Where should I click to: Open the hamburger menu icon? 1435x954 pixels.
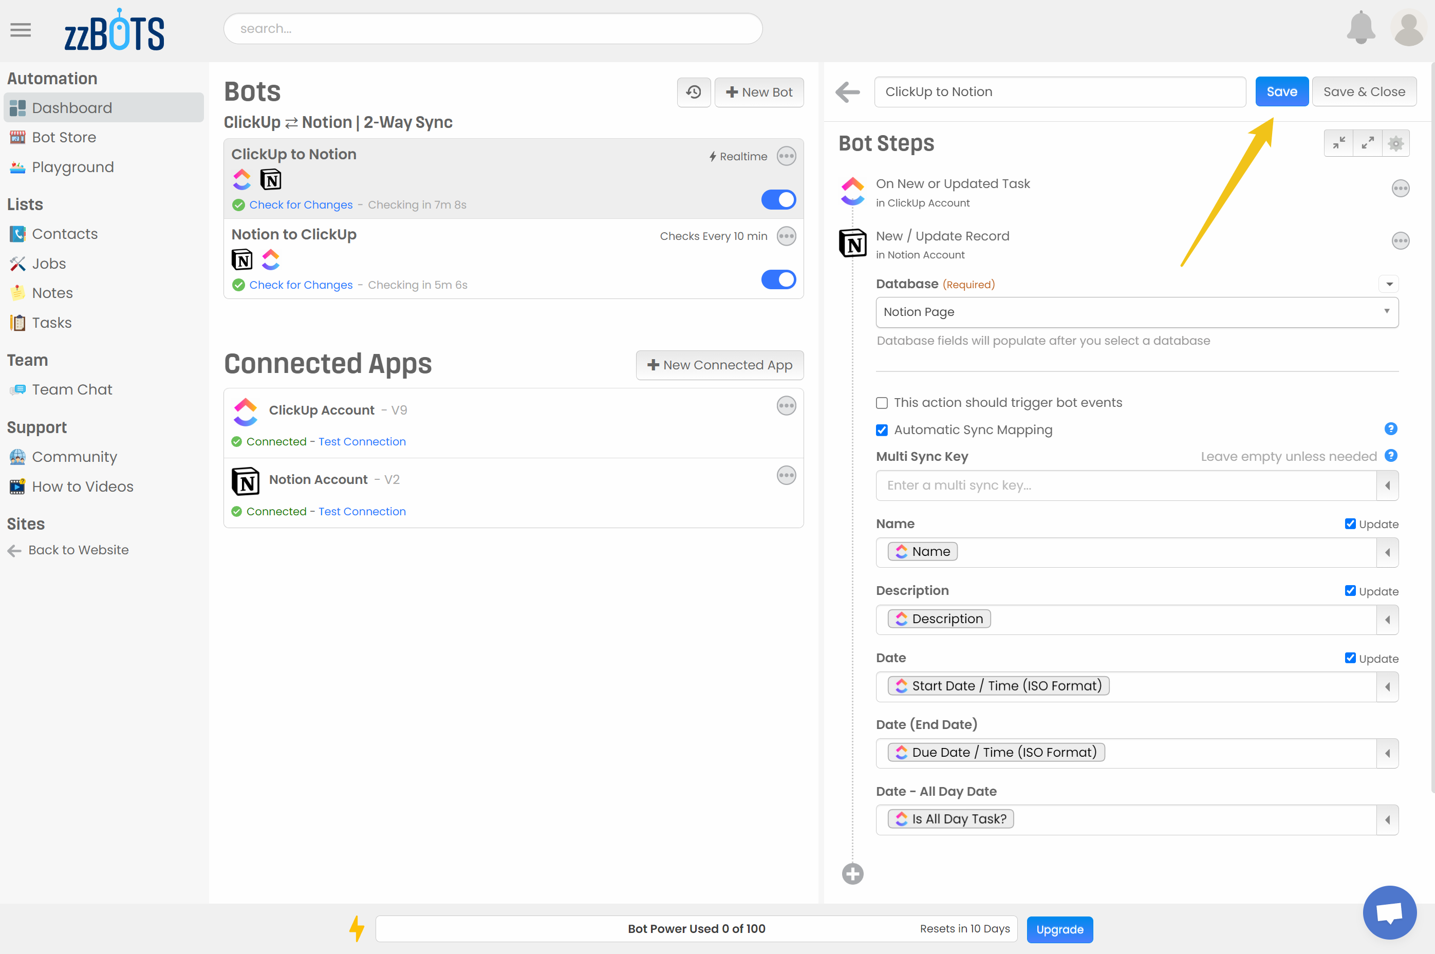[x=21, y=29]
